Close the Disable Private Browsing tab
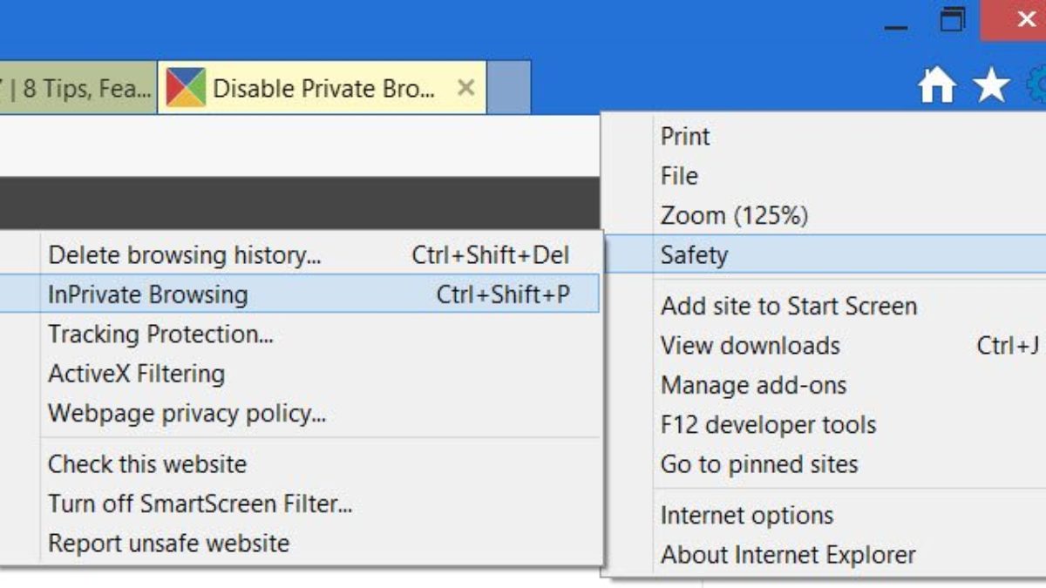Viewport: 1046px width, 588px height. point(466,88)
